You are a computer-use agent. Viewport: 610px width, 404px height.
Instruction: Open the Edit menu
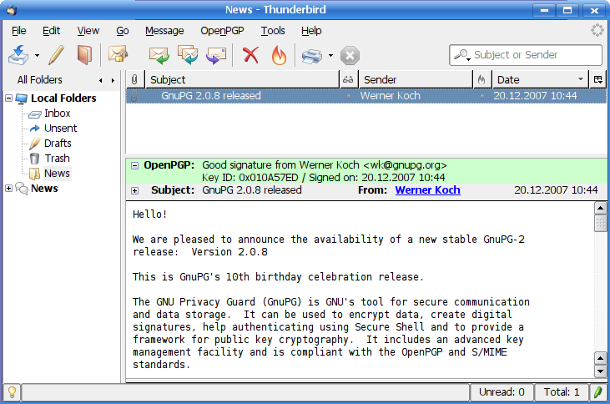[x=52, y=30]
